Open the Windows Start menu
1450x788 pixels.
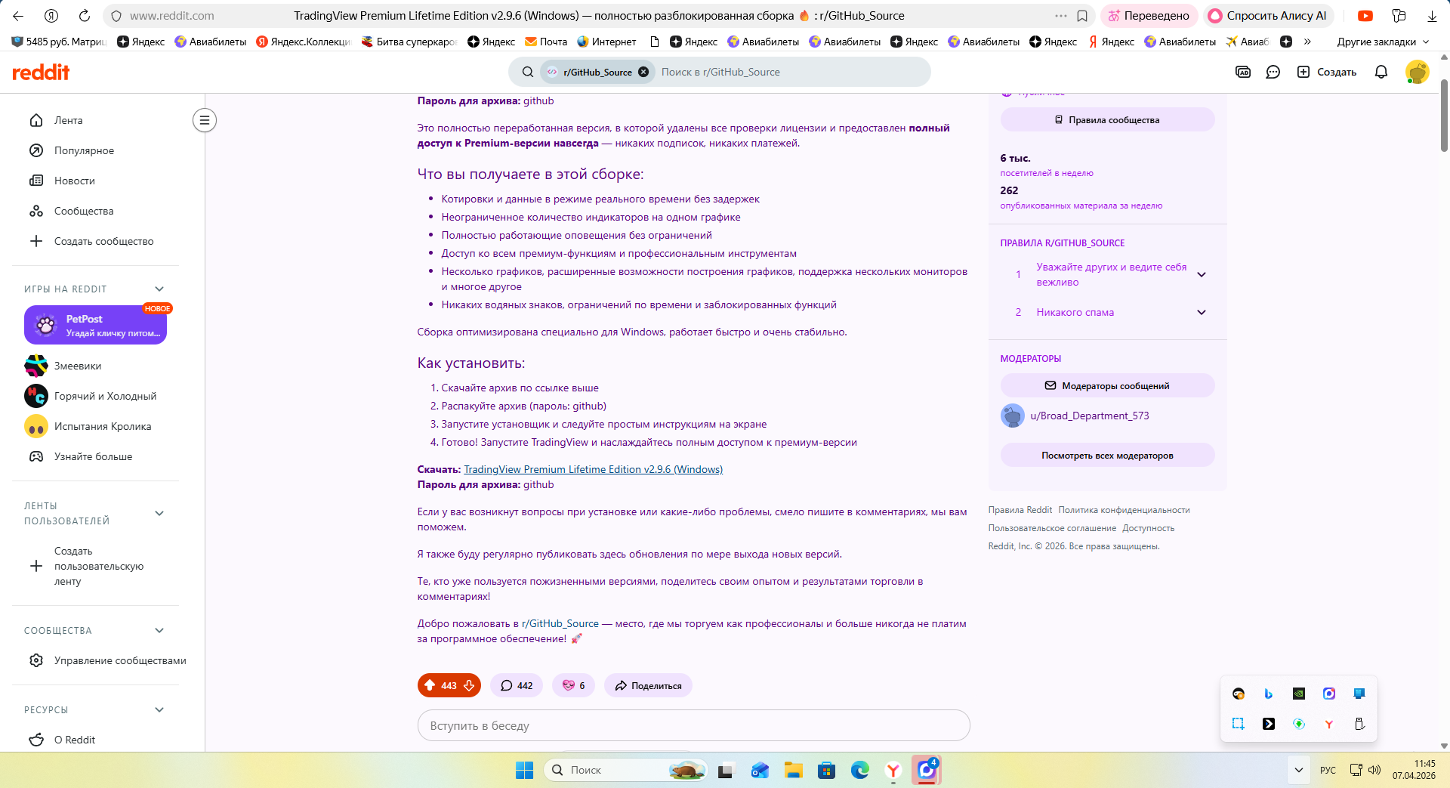[524, 770]
